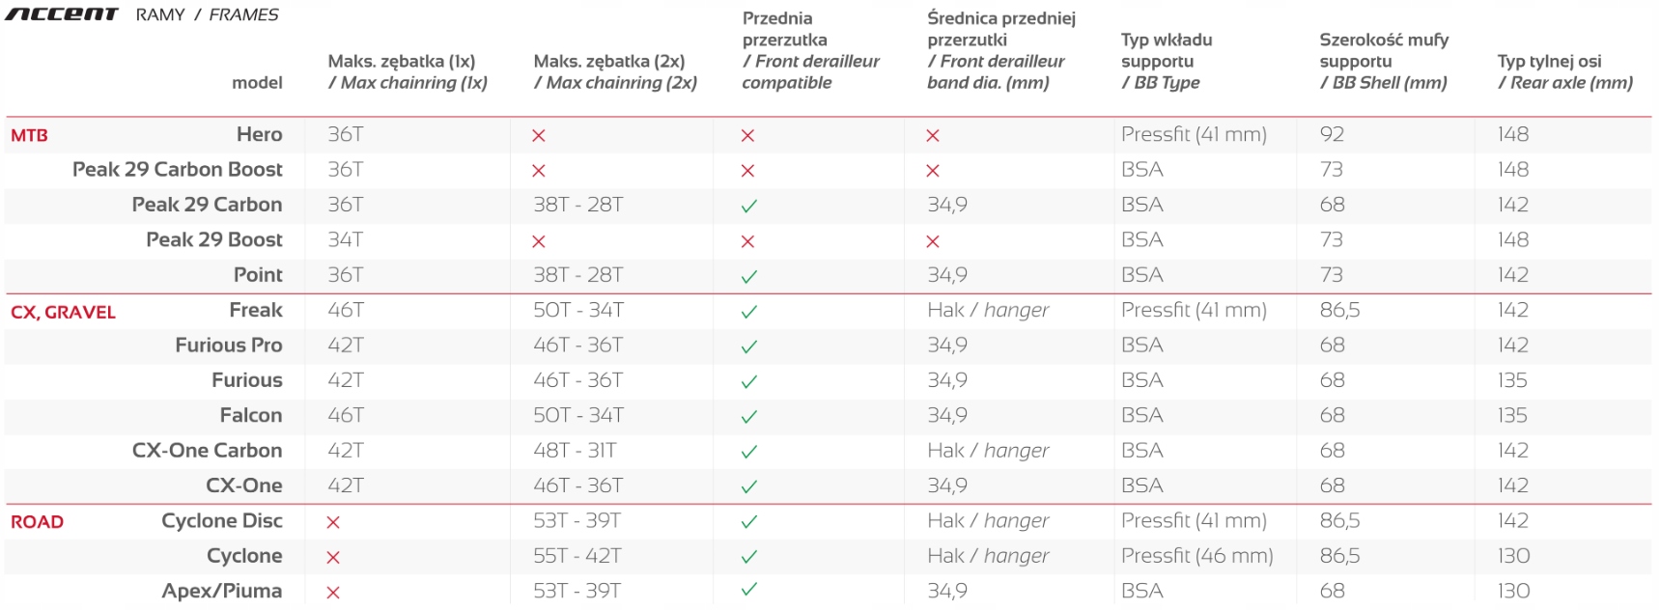This screenshot has width=1660, height=610.
Task: Click the Rear axle (mm) column header
Action: coord(1564,72)
